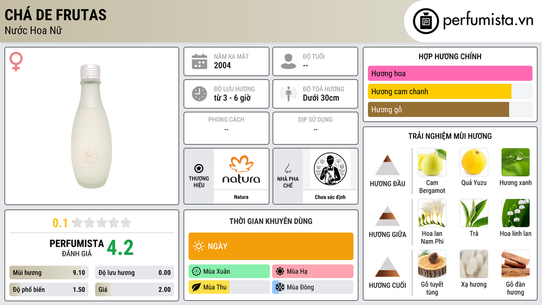Click the flower icon for Mùa Xuân
Image resolution: width=542 pixels, height=305 pixels.
(196, 271)
